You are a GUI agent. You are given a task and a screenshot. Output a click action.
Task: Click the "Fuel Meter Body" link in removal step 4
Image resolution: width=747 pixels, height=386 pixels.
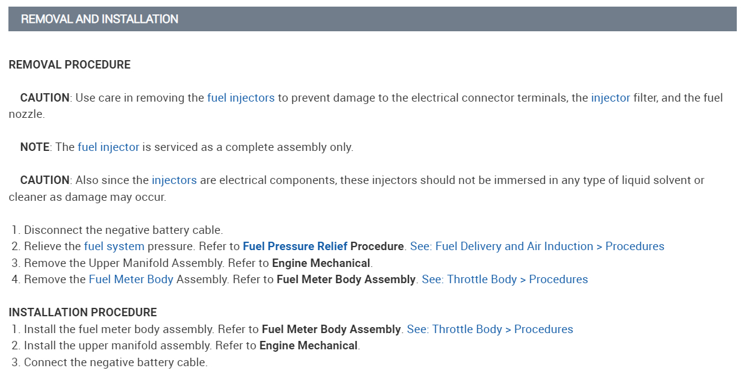tap(131, 280)
